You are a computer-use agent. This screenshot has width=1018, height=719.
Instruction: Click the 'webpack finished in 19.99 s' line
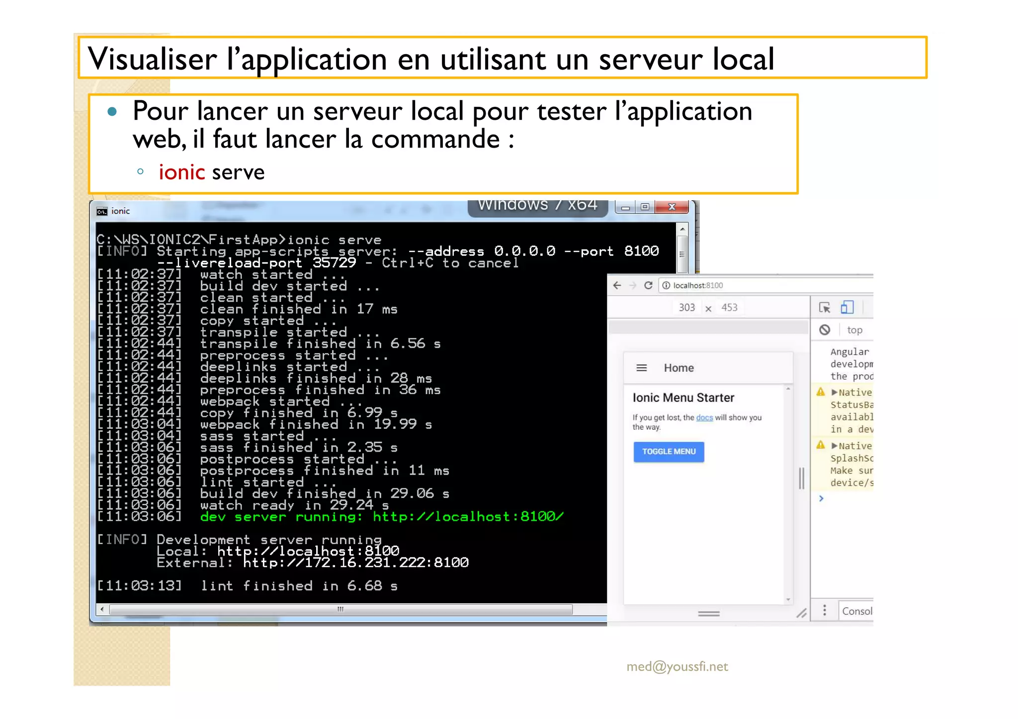(316, 424)
